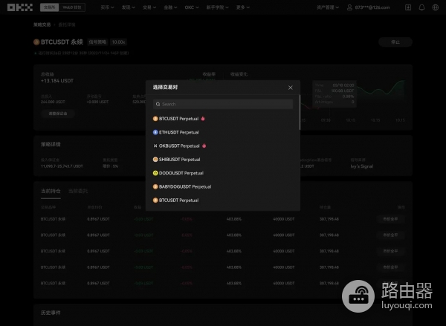Expand the 金融 menu

coord(170,7)
